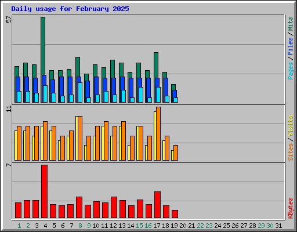The width and height of the screenshot is (297, 232).
Task: Click the day 31 axis label
Action: [278, 226]
